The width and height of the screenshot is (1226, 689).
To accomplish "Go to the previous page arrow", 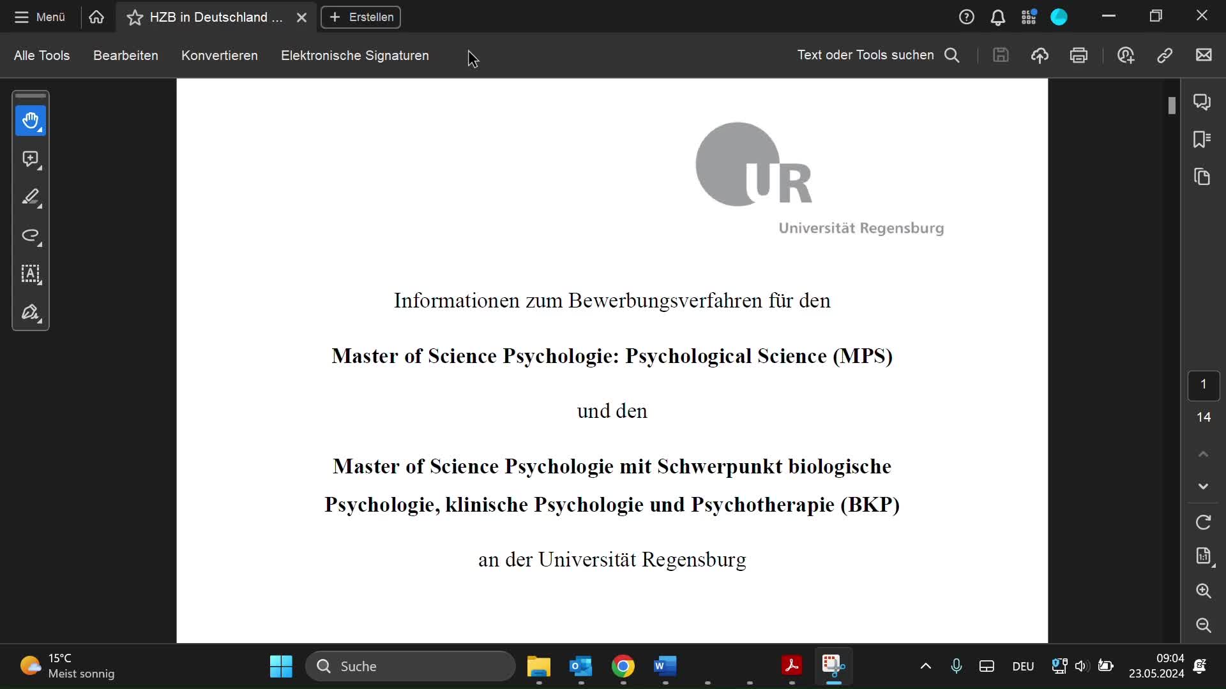I will tap(1203, 454).
